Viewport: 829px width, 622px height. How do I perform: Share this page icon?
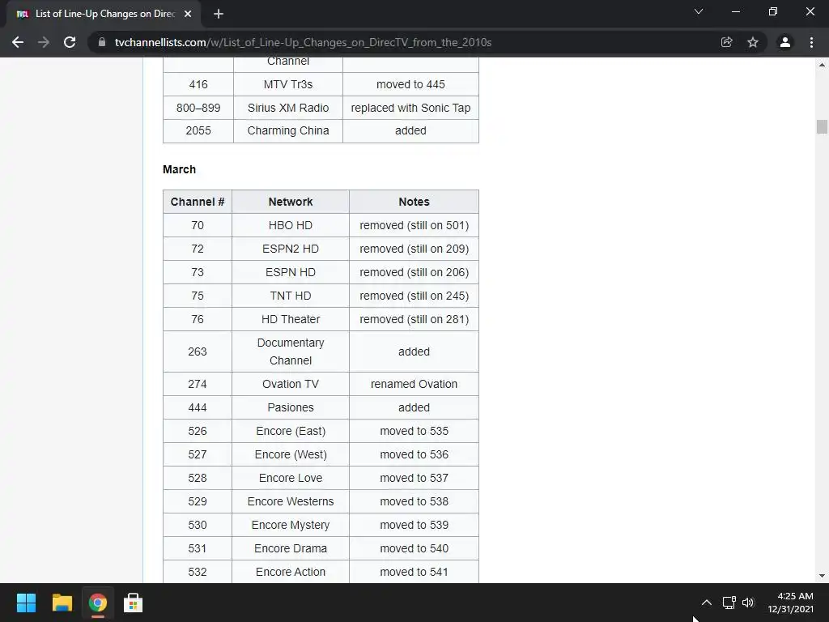tap(726, 42)
